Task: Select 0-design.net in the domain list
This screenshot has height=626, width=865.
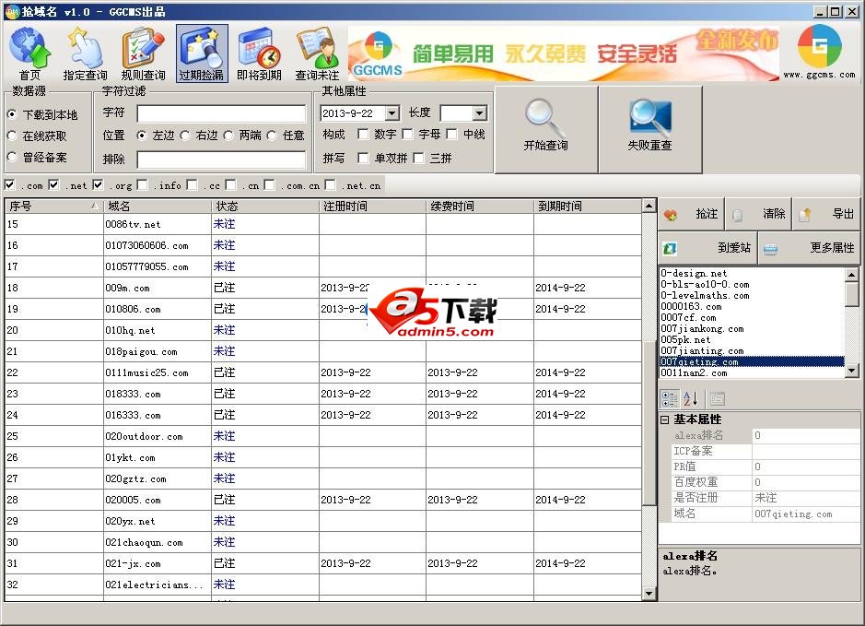Action: point(752,273)
